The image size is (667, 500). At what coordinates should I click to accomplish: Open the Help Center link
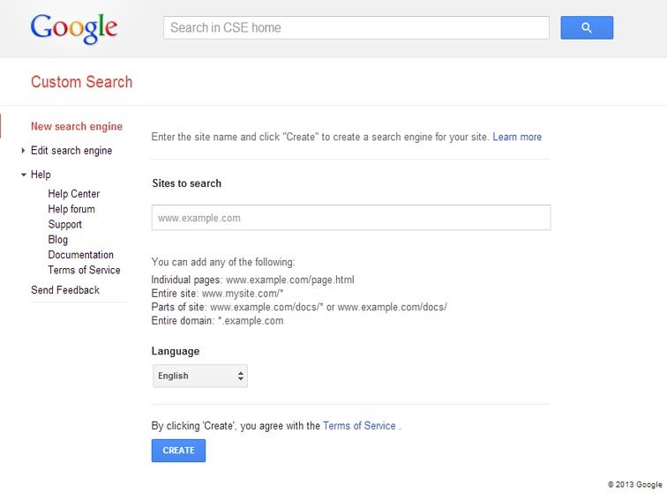click(x=73, y=194)
